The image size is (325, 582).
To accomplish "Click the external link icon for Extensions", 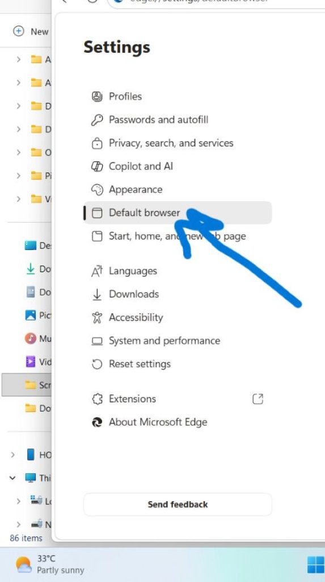I will (x=258, y=399).
